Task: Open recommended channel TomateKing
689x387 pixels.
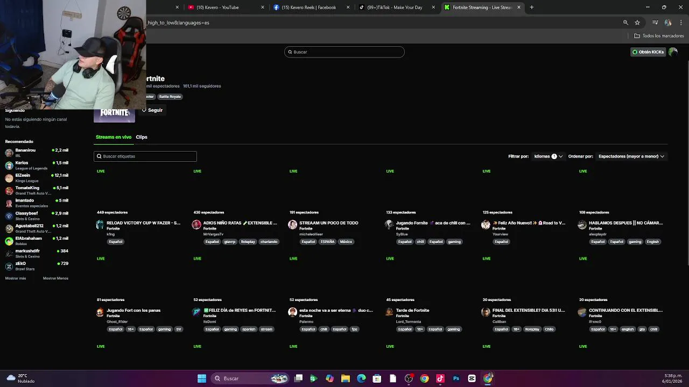Action: (37, 190)
